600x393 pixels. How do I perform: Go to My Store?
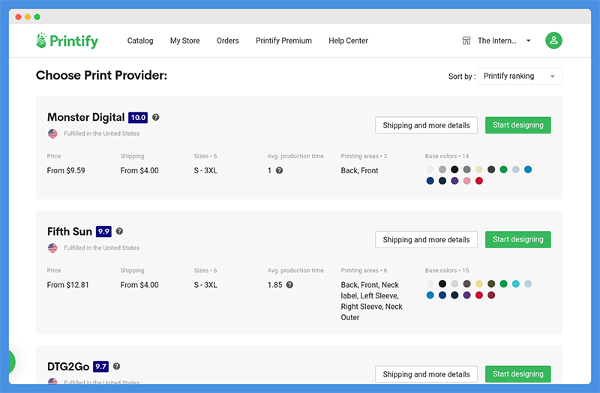coord(184,40)
